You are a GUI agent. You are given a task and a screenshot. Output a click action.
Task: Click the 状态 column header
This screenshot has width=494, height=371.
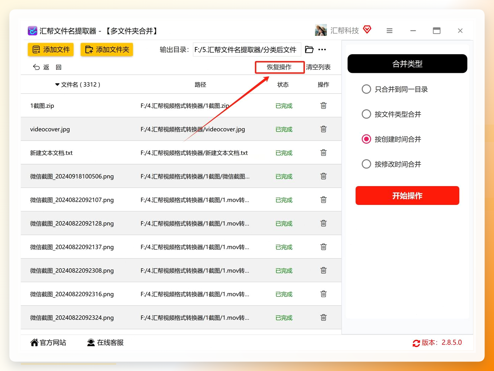[283, 84]
